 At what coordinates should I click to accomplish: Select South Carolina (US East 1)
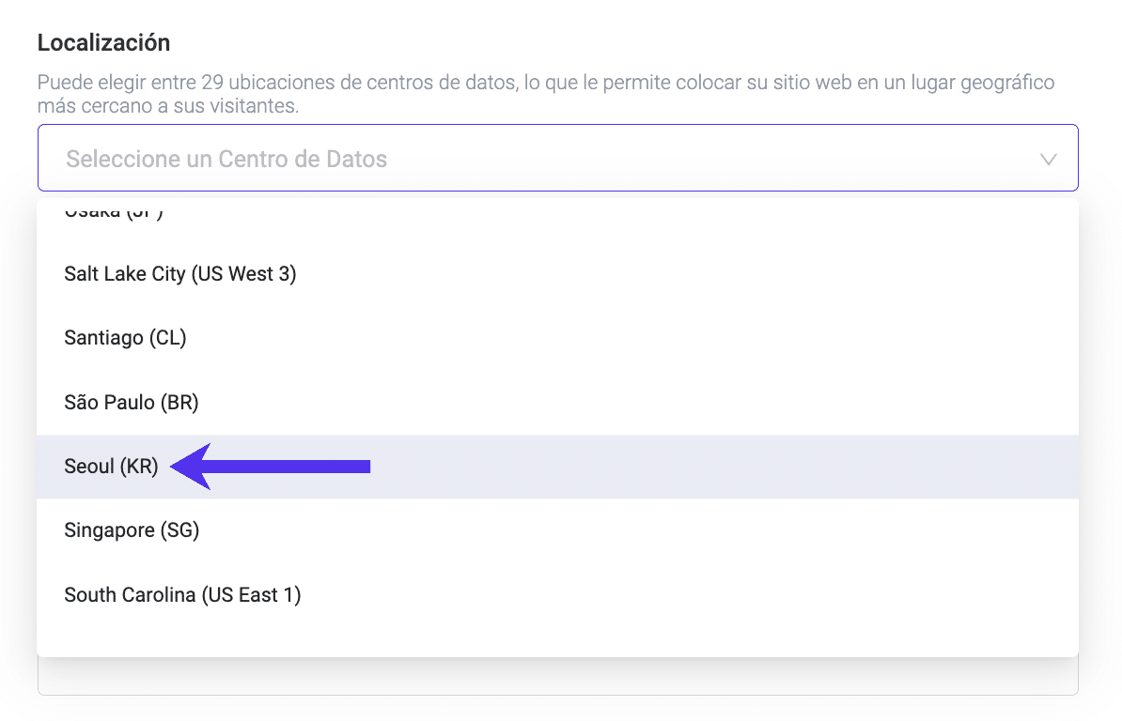coord(182,594)
